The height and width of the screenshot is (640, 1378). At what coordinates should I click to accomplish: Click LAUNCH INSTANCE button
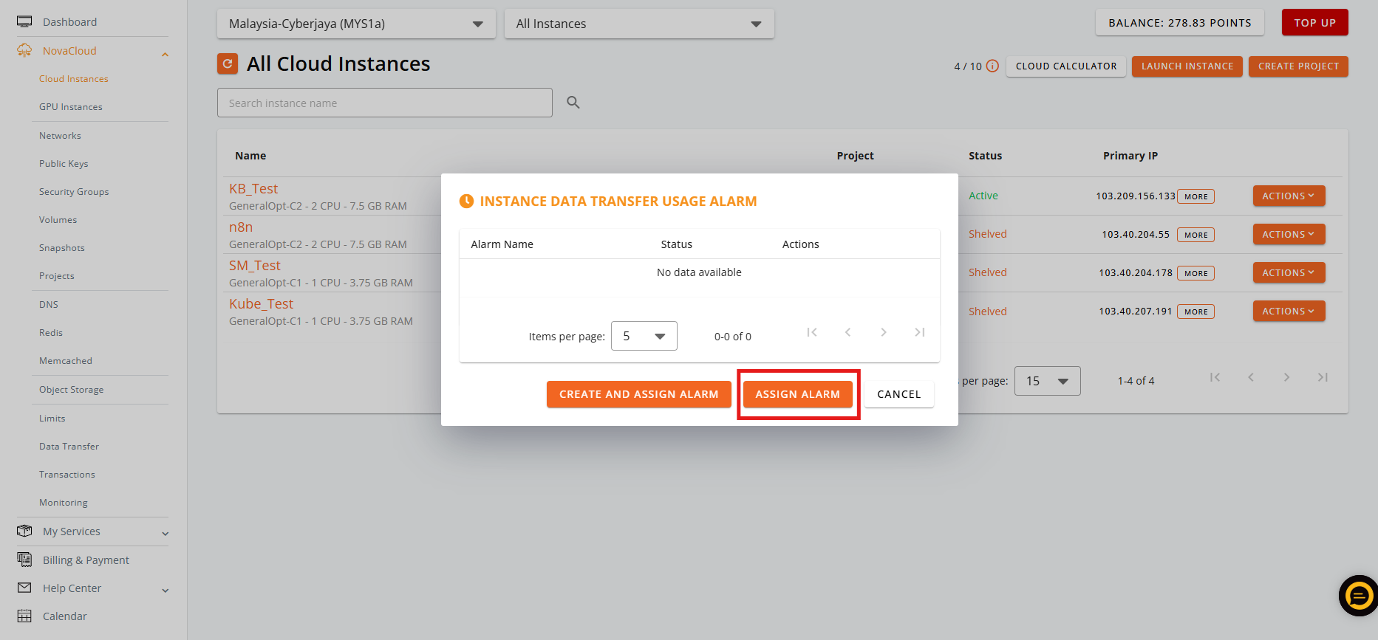pos(1187,66)
